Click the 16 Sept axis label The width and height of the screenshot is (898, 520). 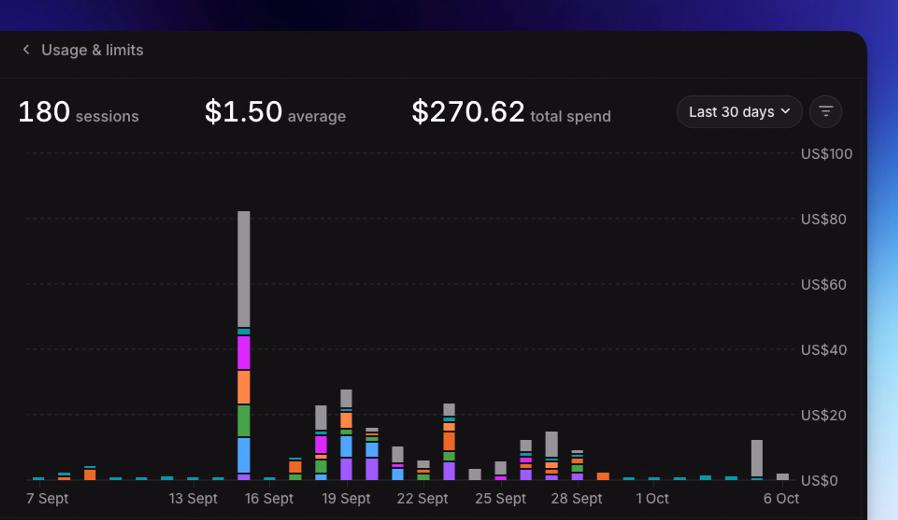pos(269,498)
